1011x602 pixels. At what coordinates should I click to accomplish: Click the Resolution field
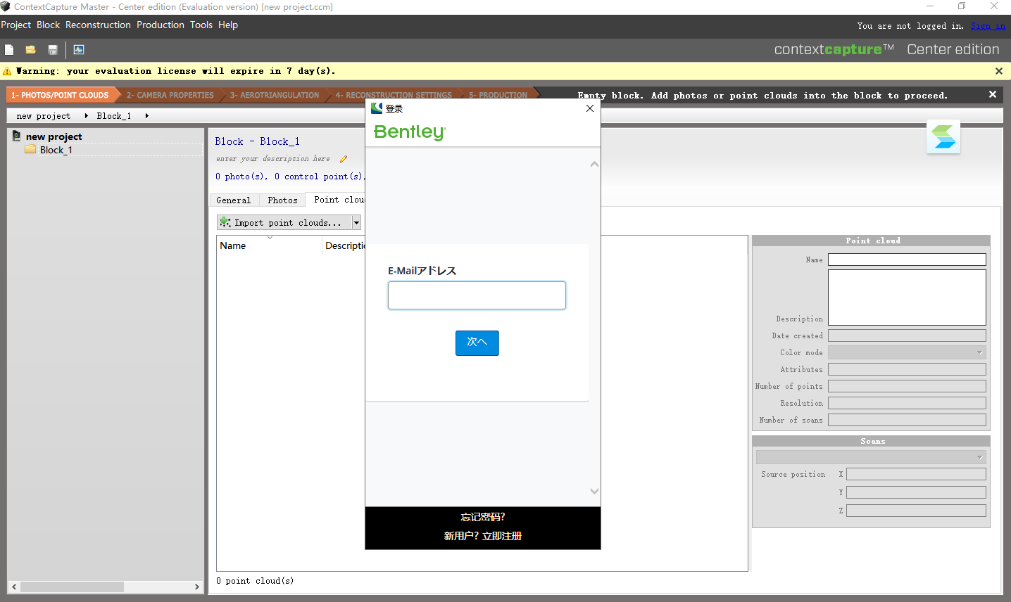[907, 403]
